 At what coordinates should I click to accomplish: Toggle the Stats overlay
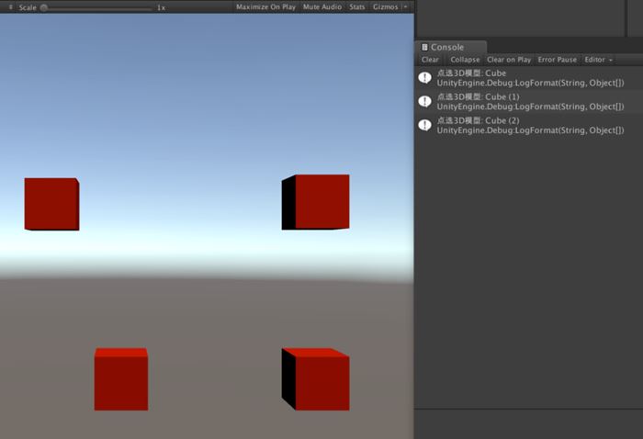356,7
